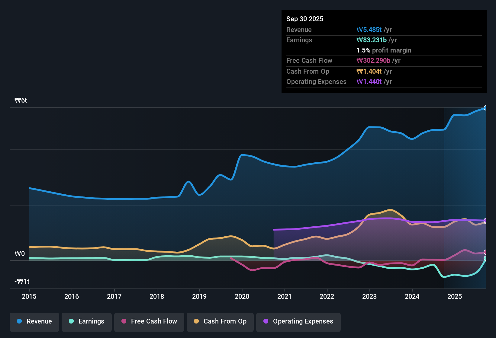Click the Revenue endpoint circle marker on chart
The height and width of the screenshot is (338, 496).
pyautogui.click(x=486, y=108)
